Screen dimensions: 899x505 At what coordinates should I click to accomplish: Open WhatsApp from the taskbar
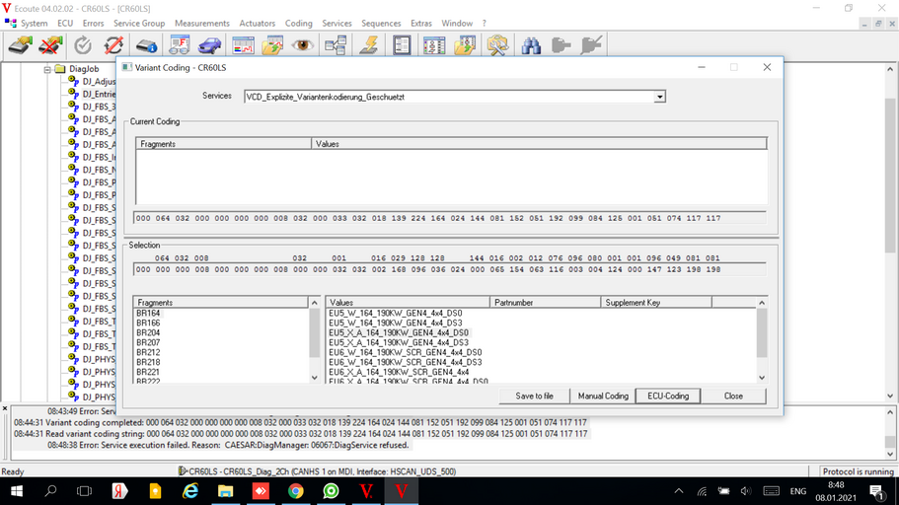tap(331, 491)
